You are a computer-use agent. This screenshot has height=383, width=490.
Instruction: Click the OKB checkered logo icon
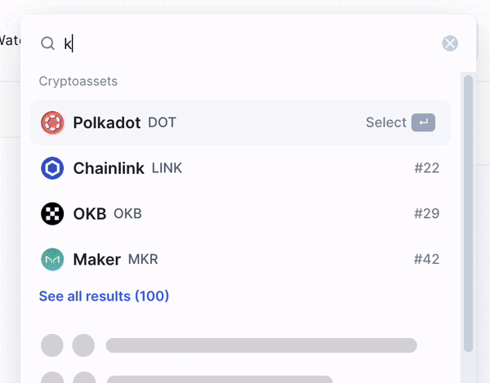pos(52,214)
